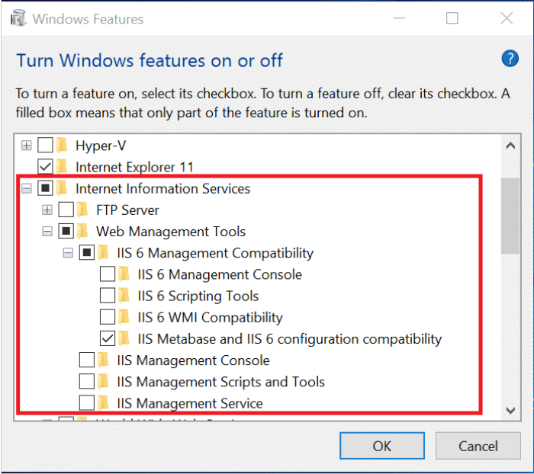Click the Hyper-V folder icon

pyautogui.click(x=63, y=145)
